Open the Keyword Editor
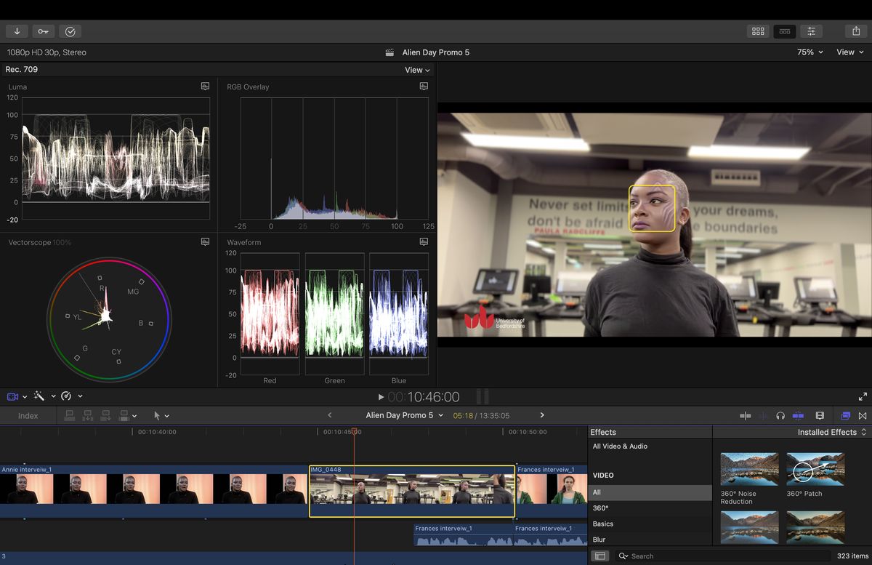 (x=42, y=31)
